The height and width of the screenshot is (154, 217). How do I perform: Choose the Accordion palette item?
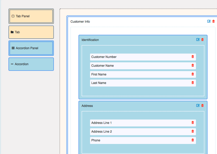[31, 64]
